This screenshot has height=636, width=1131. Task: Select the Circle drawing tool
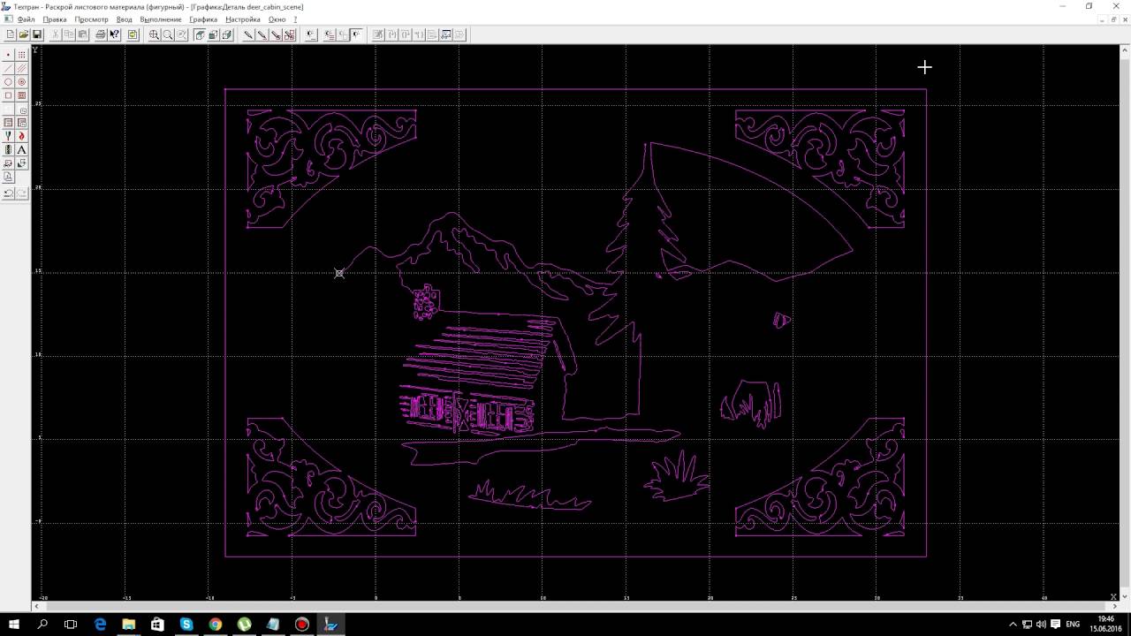point(9,82)
